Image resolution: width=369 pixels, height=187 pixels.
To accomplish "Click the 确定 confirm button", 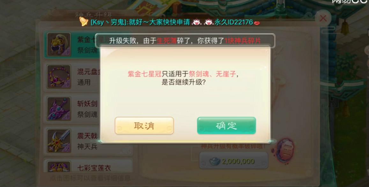I will coord(226,126).
